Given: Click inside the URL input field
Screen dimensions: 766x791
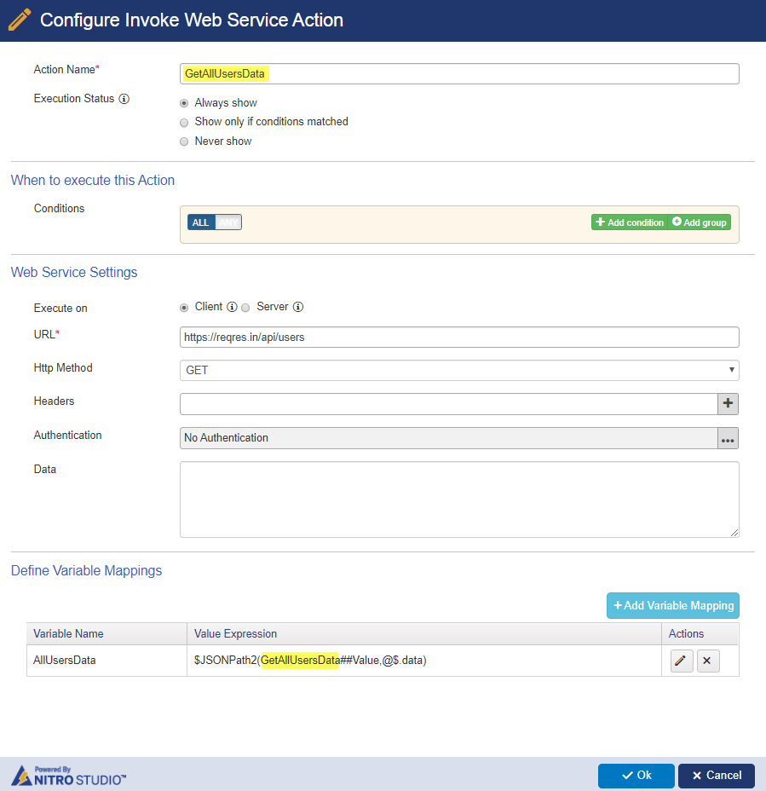Looking at the screenshot, I should [459, 337].
